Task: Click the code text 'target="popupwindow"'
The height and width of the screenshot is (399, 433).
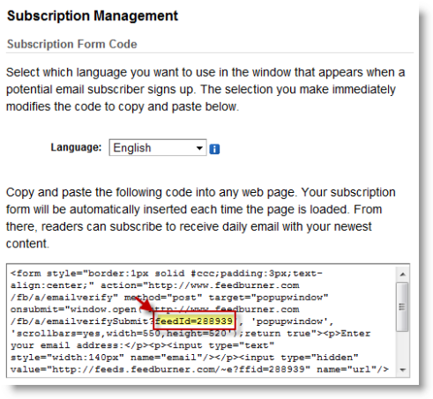Action: [x=268, y=298]
